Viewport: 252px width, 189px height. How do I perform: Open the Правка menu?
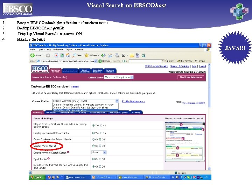[x=41, y=49]
